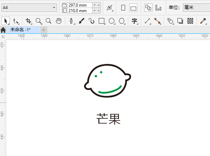Increase page width with up arrow
This screenshot has height=156, width=210.
click(x=99, y=5)
